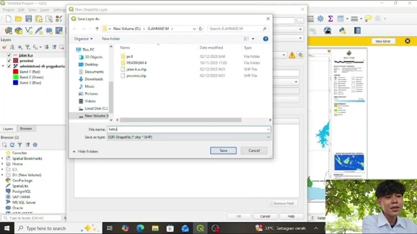417x234 pixels.
Task: Click the New Virtual Layer icon
Action: [59, 31]
